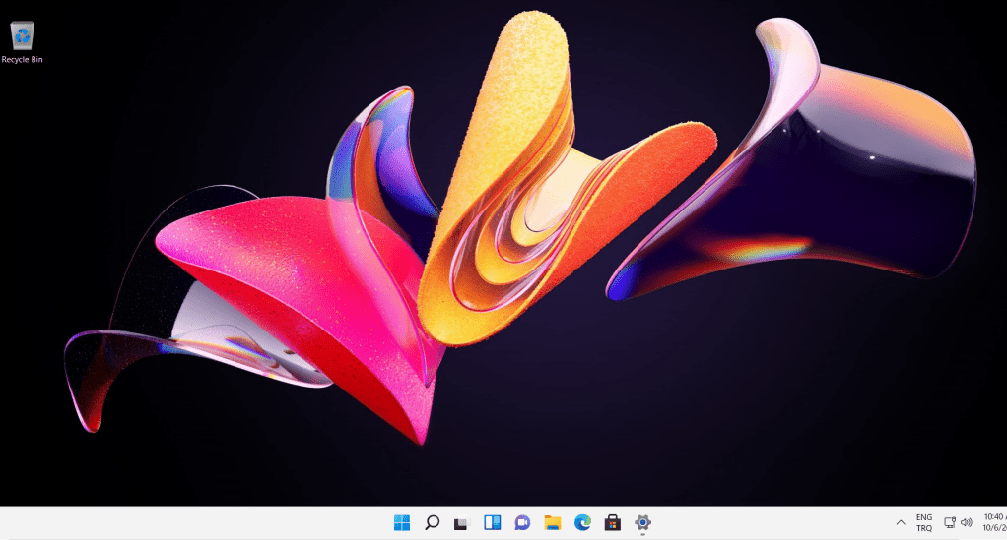Click the volume speaker tray icon

point(966,523)
